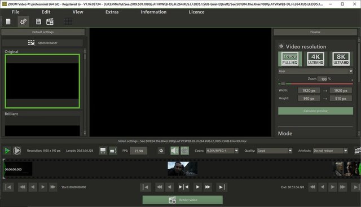Click the new project blank page icon
This screenshot has height=207, width=361.
click(x=8, y=21)
